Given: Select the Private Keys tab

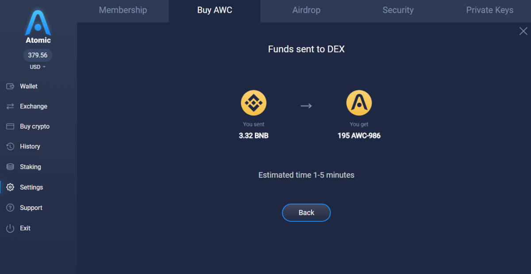Looking at the screenshot, I should (x=489, y=10).
